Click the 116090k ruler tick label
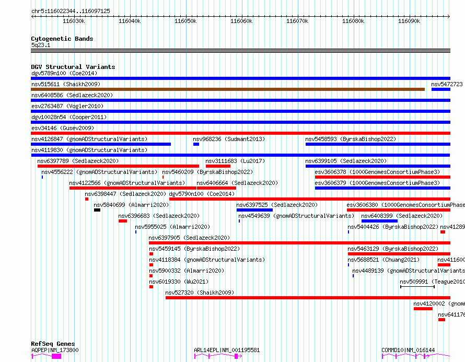465x362 pixels. [409, 21]
